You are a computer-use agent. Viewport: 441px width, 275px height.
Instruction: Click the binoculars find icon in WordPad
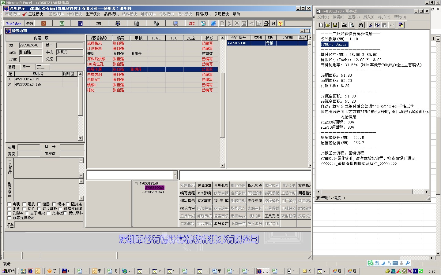point(361,25)
